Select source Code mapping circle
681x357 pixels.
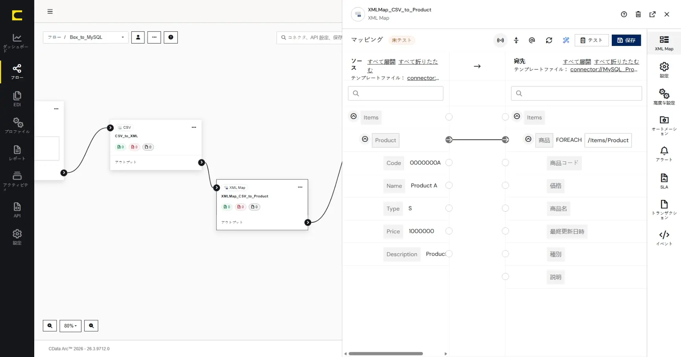449,163
